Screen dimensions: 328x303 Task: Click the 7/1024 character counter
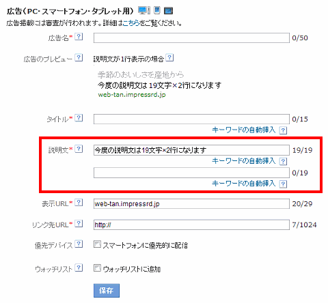point(304,225)
